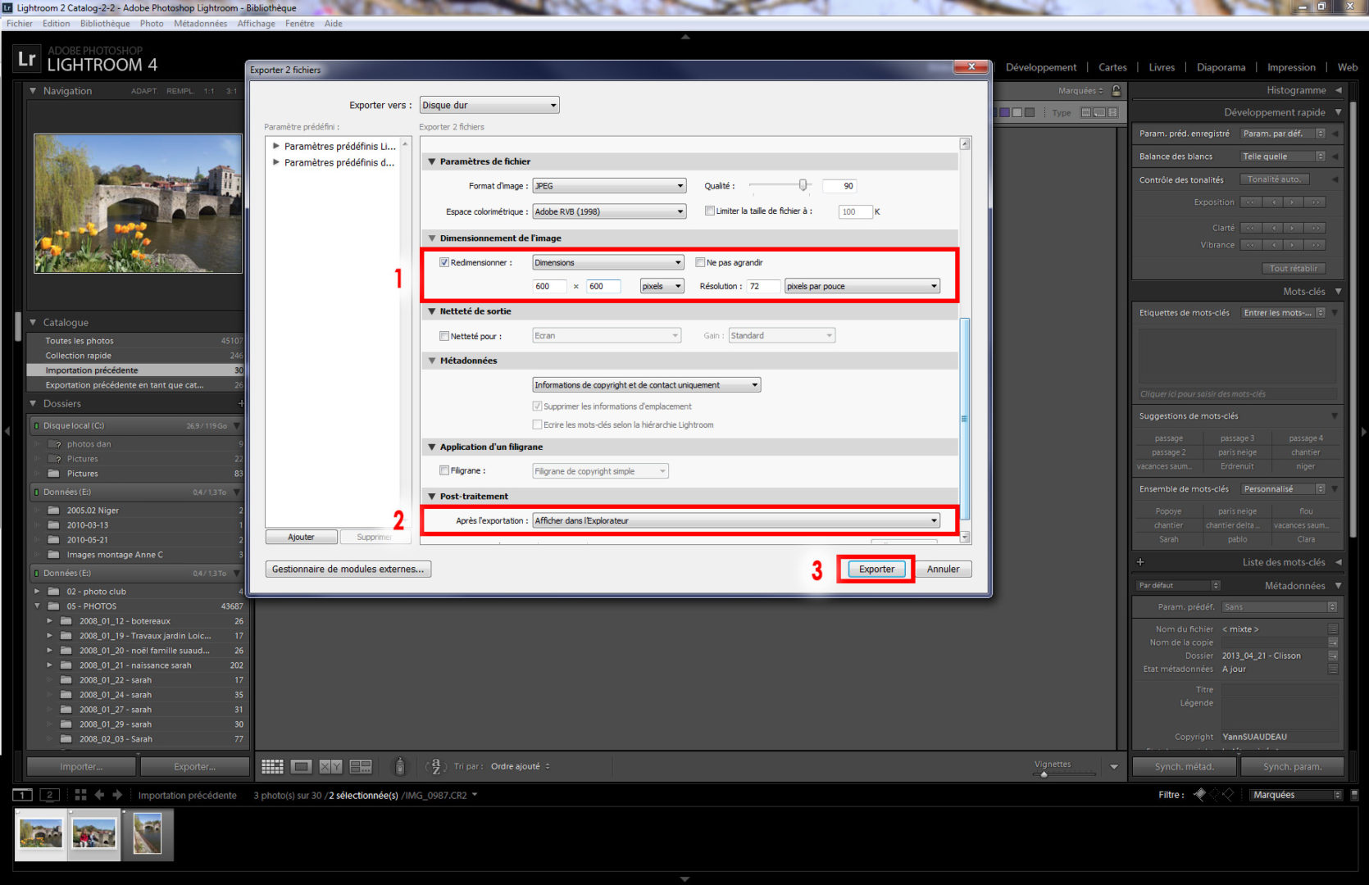1369x885 pixels.
Task: Open the Affichage menu
Action: coord(256,24)
